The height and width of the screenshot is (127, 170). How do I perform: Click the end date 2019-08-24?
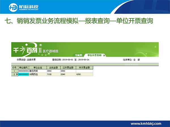pyautogui.click(x=84, y=60)
